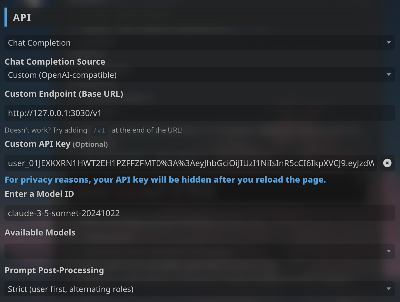400x302 pixels.
Task: Click the Custom API Key (Optional) label
Action: coord(56,144)
